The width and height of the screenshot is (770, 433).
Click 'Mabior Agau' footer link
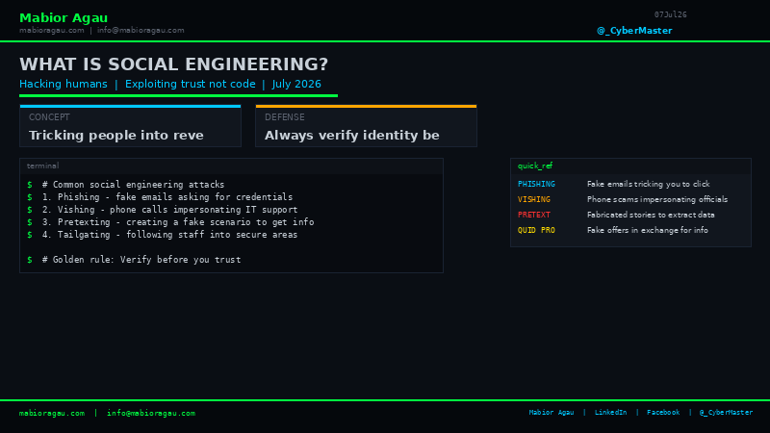[551, 413]
